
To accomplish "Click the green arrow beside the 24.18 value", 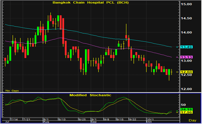I will (x=177, y=109).
